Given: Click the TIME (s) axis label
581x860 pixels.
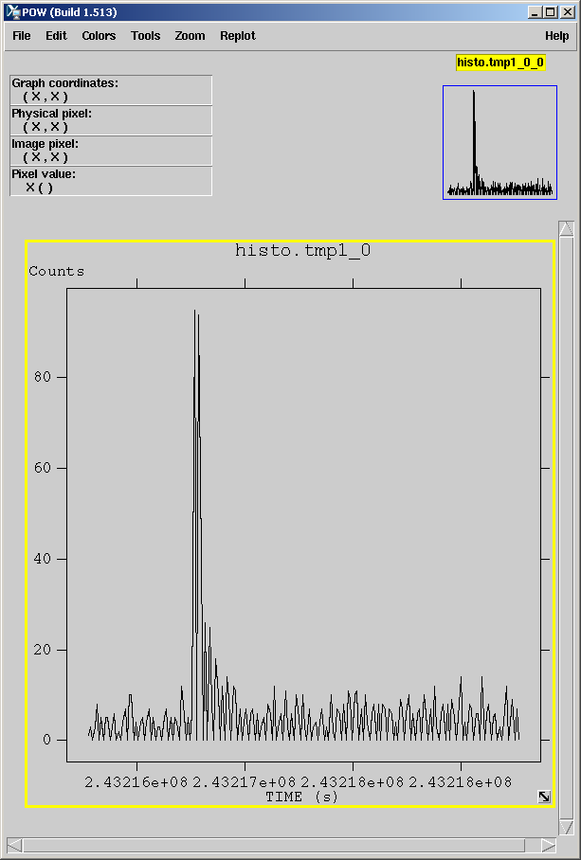Looking at the screenshot, I should (x=301, y=797).
